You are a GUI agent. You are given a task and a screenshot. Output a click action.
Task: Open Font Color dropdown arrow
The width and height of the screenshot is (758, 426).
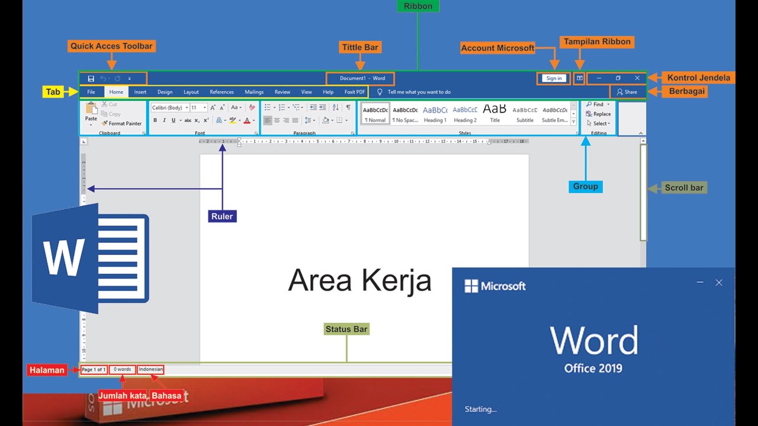pos(254,120)
